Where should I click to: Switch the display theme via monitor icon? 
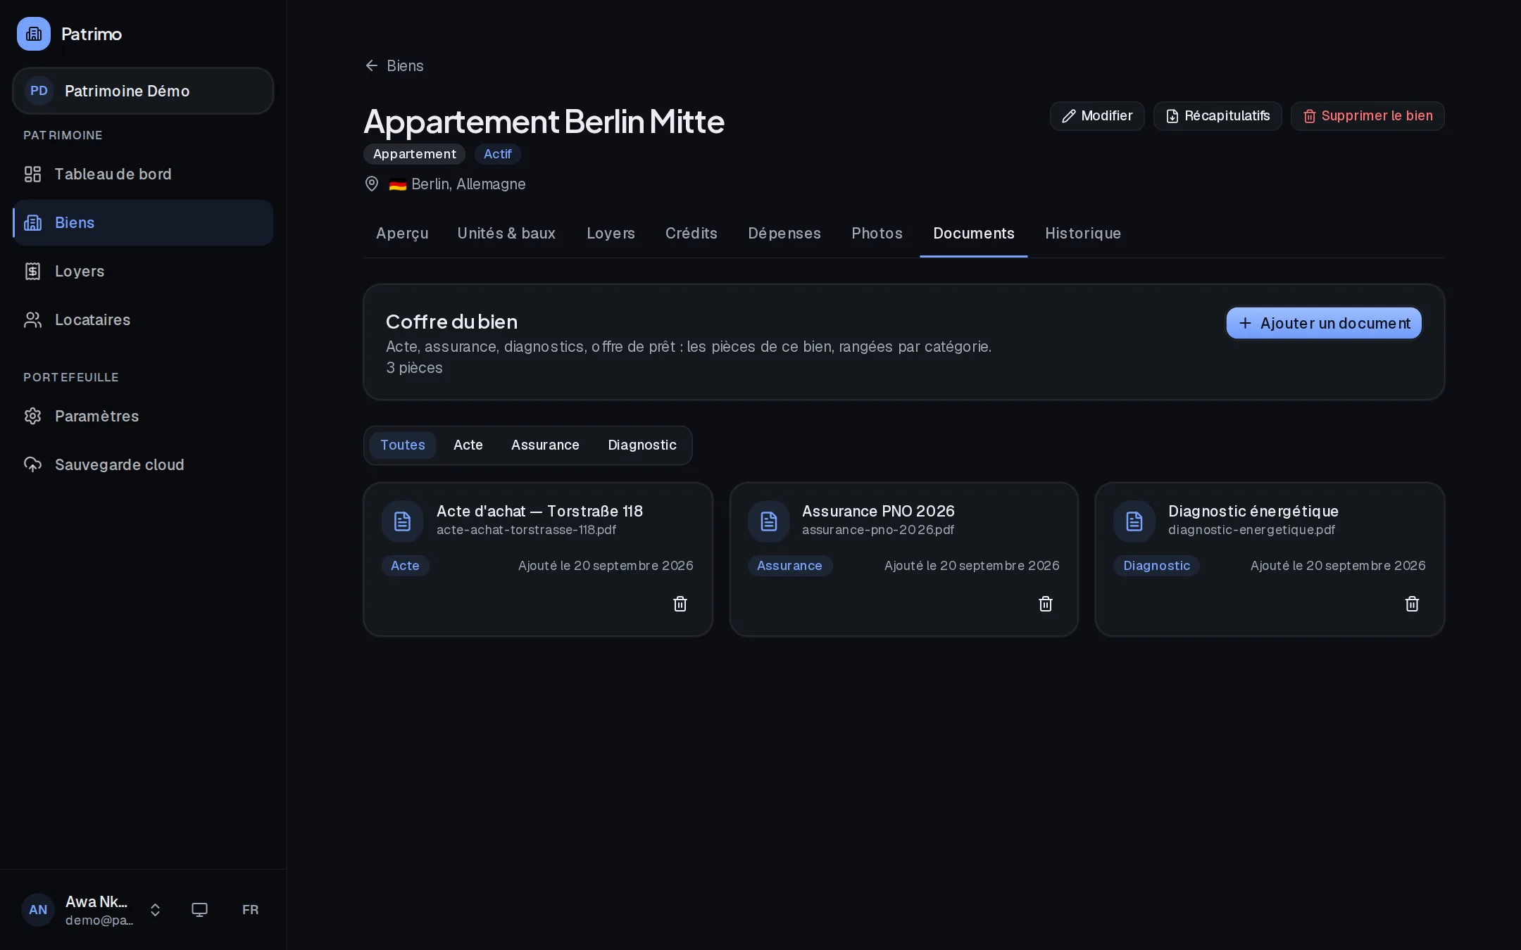(x=199, y=910)
